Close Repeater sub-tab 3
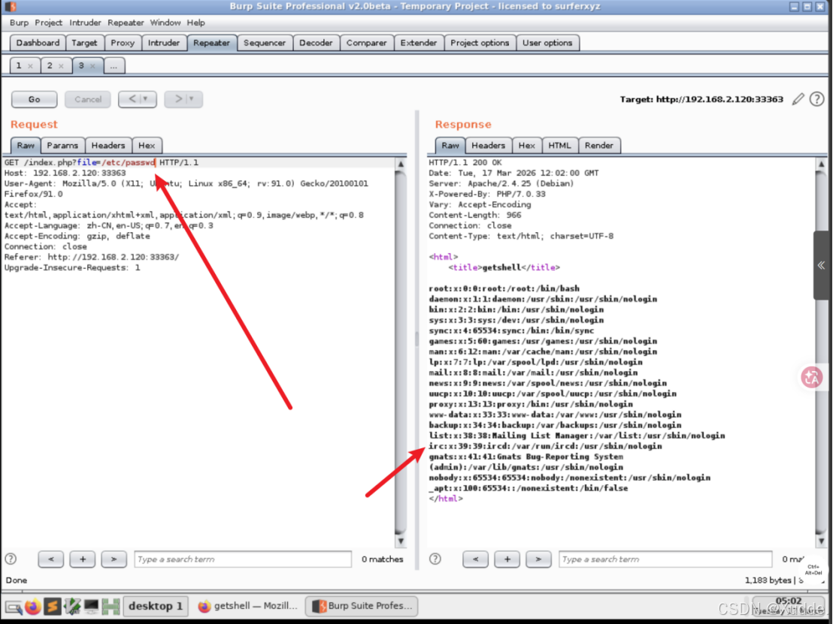Viewport: 833px width, 624px height. [x=93, y=66]
